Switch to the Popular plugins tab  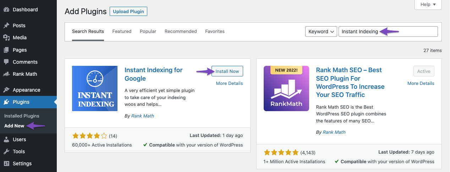tap(148, 31)
